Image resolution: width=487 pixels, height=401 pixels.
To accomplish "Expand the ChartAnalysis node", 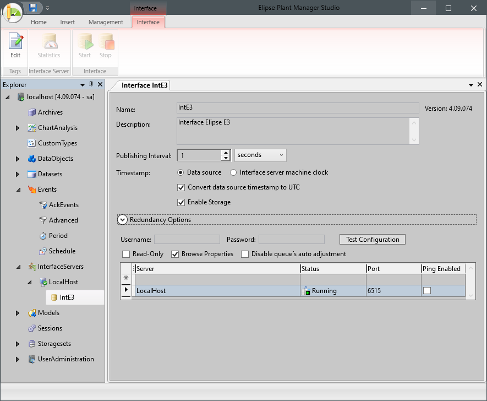I will pos(18,128).
